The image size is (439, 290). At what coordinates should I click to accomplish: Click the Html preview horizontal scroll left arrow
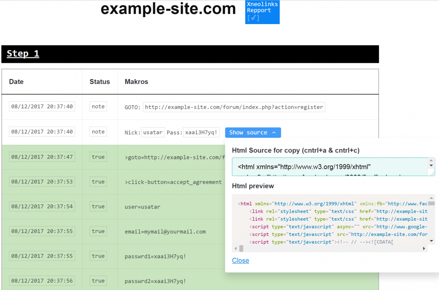pyautogui.click(x=236, y=248)
